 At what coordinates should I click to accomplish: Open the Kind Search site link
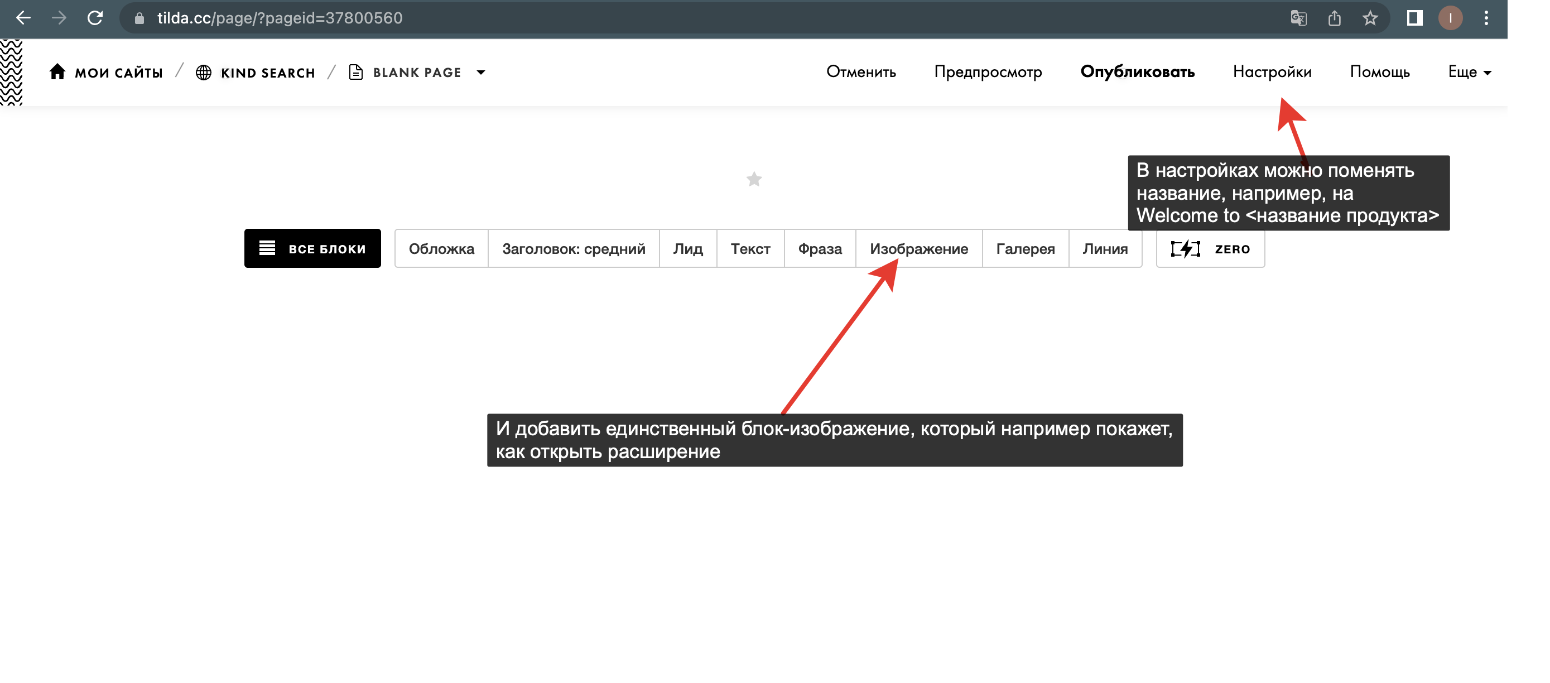coord(256,73)
